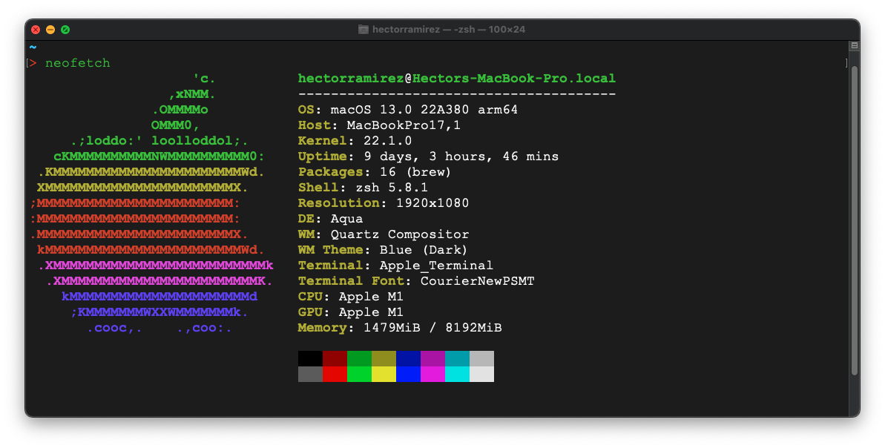The image size is (885, 448).
Task: Click the Packages line 16 (brew)
Action: tap(374, 172)
